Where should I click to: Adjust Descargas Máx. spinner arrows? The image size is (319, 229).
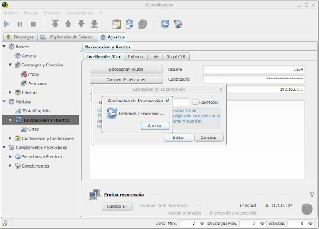(x=262, y=223)
